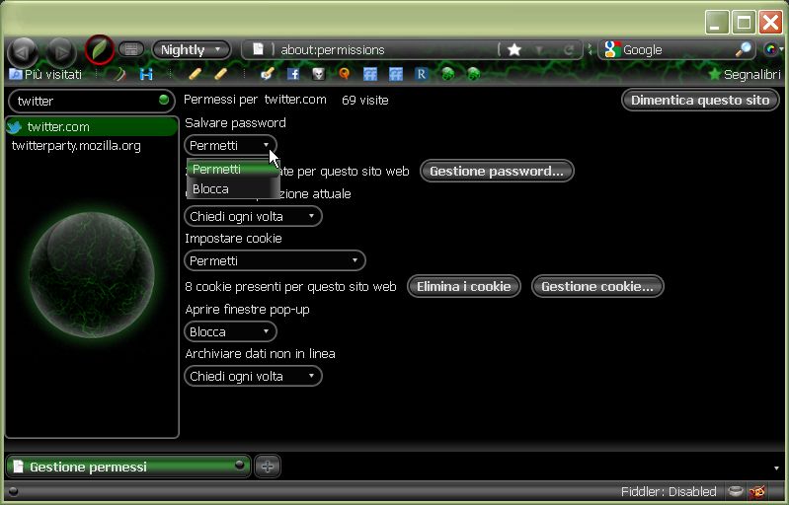Choose Permetti in the open dropdown list

coord(233,170)
